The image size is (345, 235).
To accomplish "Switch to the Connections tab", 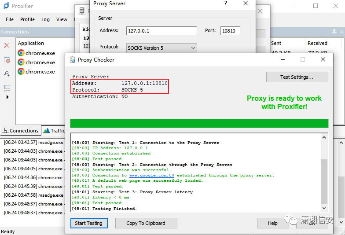I will 20,131.
